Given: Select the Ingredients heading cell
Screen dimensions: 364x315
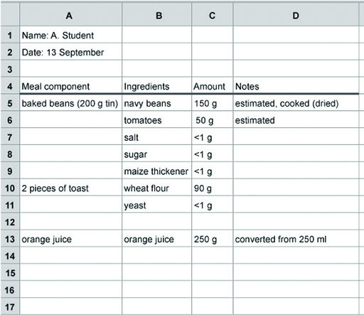Looking at the screenshot, I should (x=156, y=86).
